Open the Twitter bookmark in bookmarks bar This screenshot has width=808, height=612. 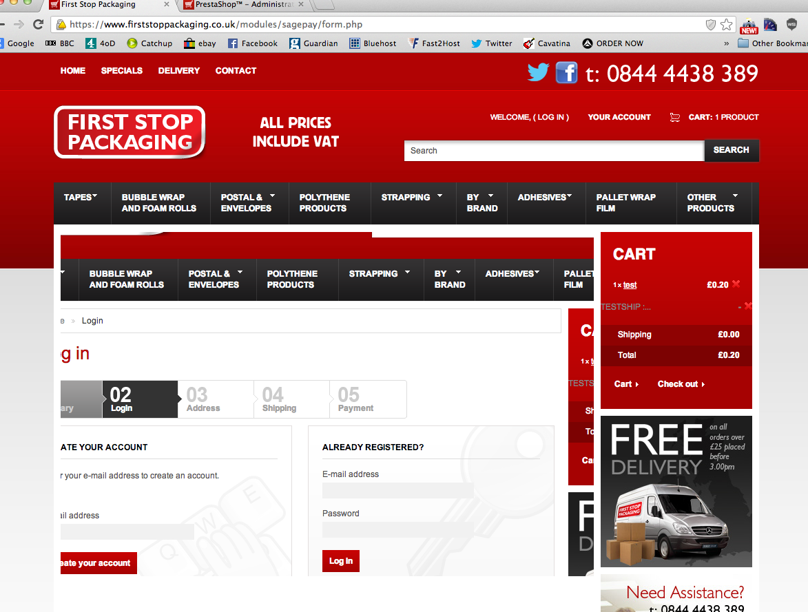pyautogui.click(x=492, y=43)
